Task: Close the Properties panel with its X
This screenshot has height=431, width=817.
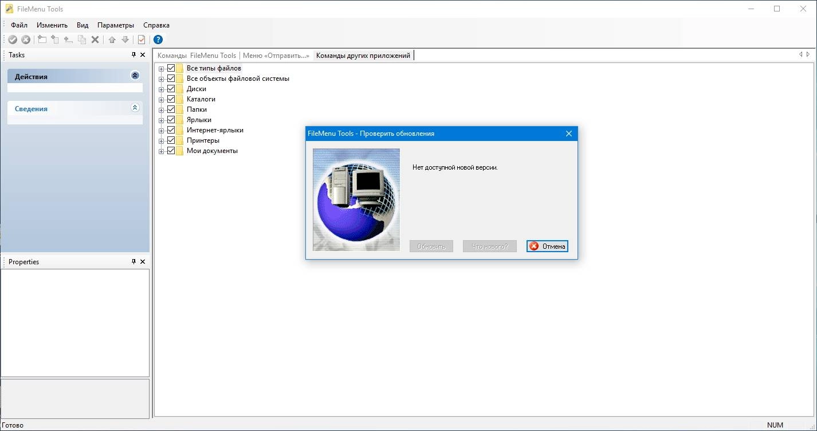Action: click(143, 262)
